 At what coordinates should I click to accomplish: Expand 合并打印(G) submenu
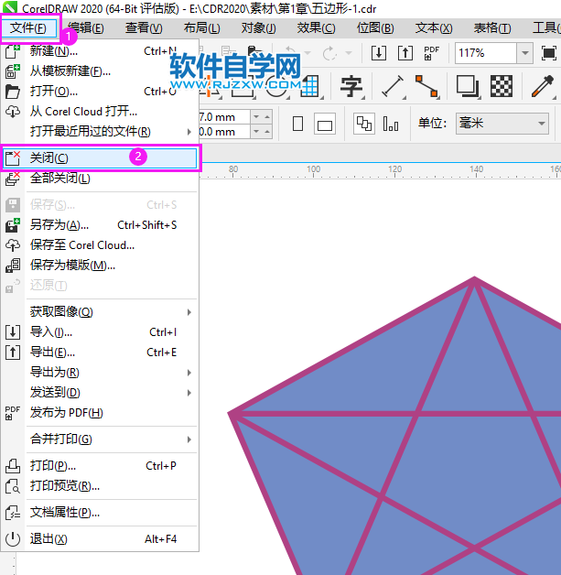point(100,439)
